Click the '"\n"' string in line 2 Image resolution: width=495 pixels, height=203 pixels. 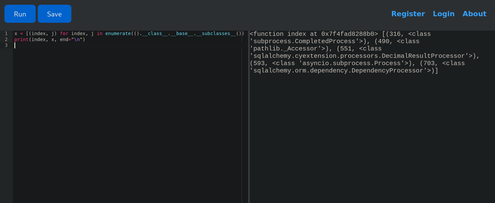click(77, 40)
